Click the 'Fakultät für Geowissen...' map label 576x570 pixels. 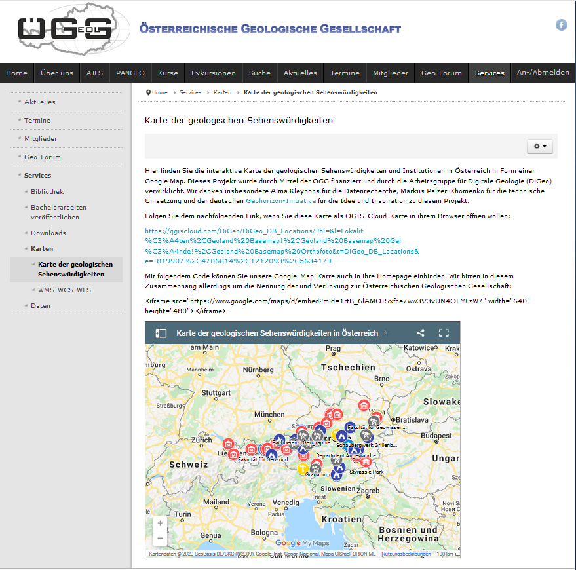[x=377, y=427]
